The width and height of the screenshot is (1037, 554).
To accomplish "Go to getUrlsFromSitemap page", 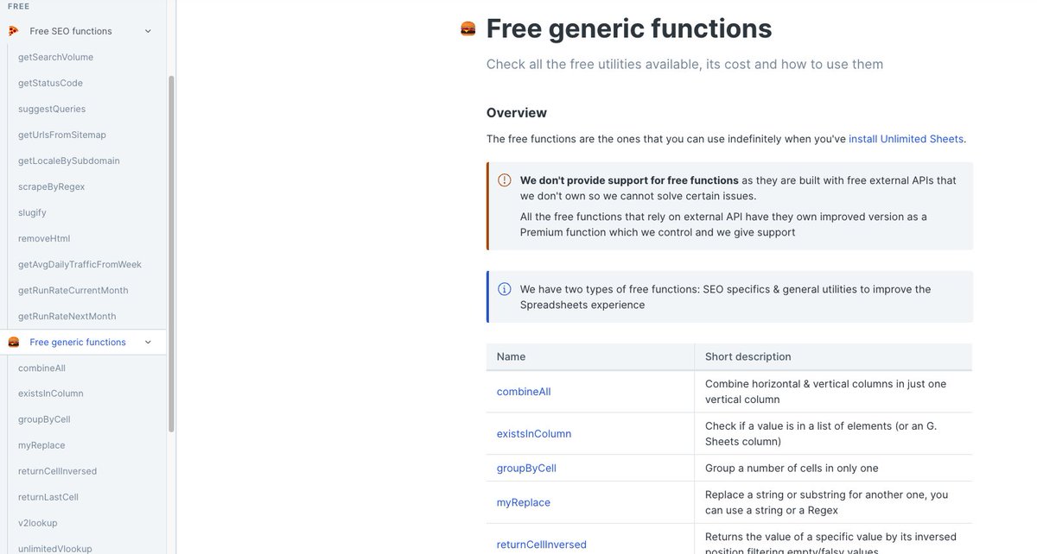I will click(x=62, y=135).
